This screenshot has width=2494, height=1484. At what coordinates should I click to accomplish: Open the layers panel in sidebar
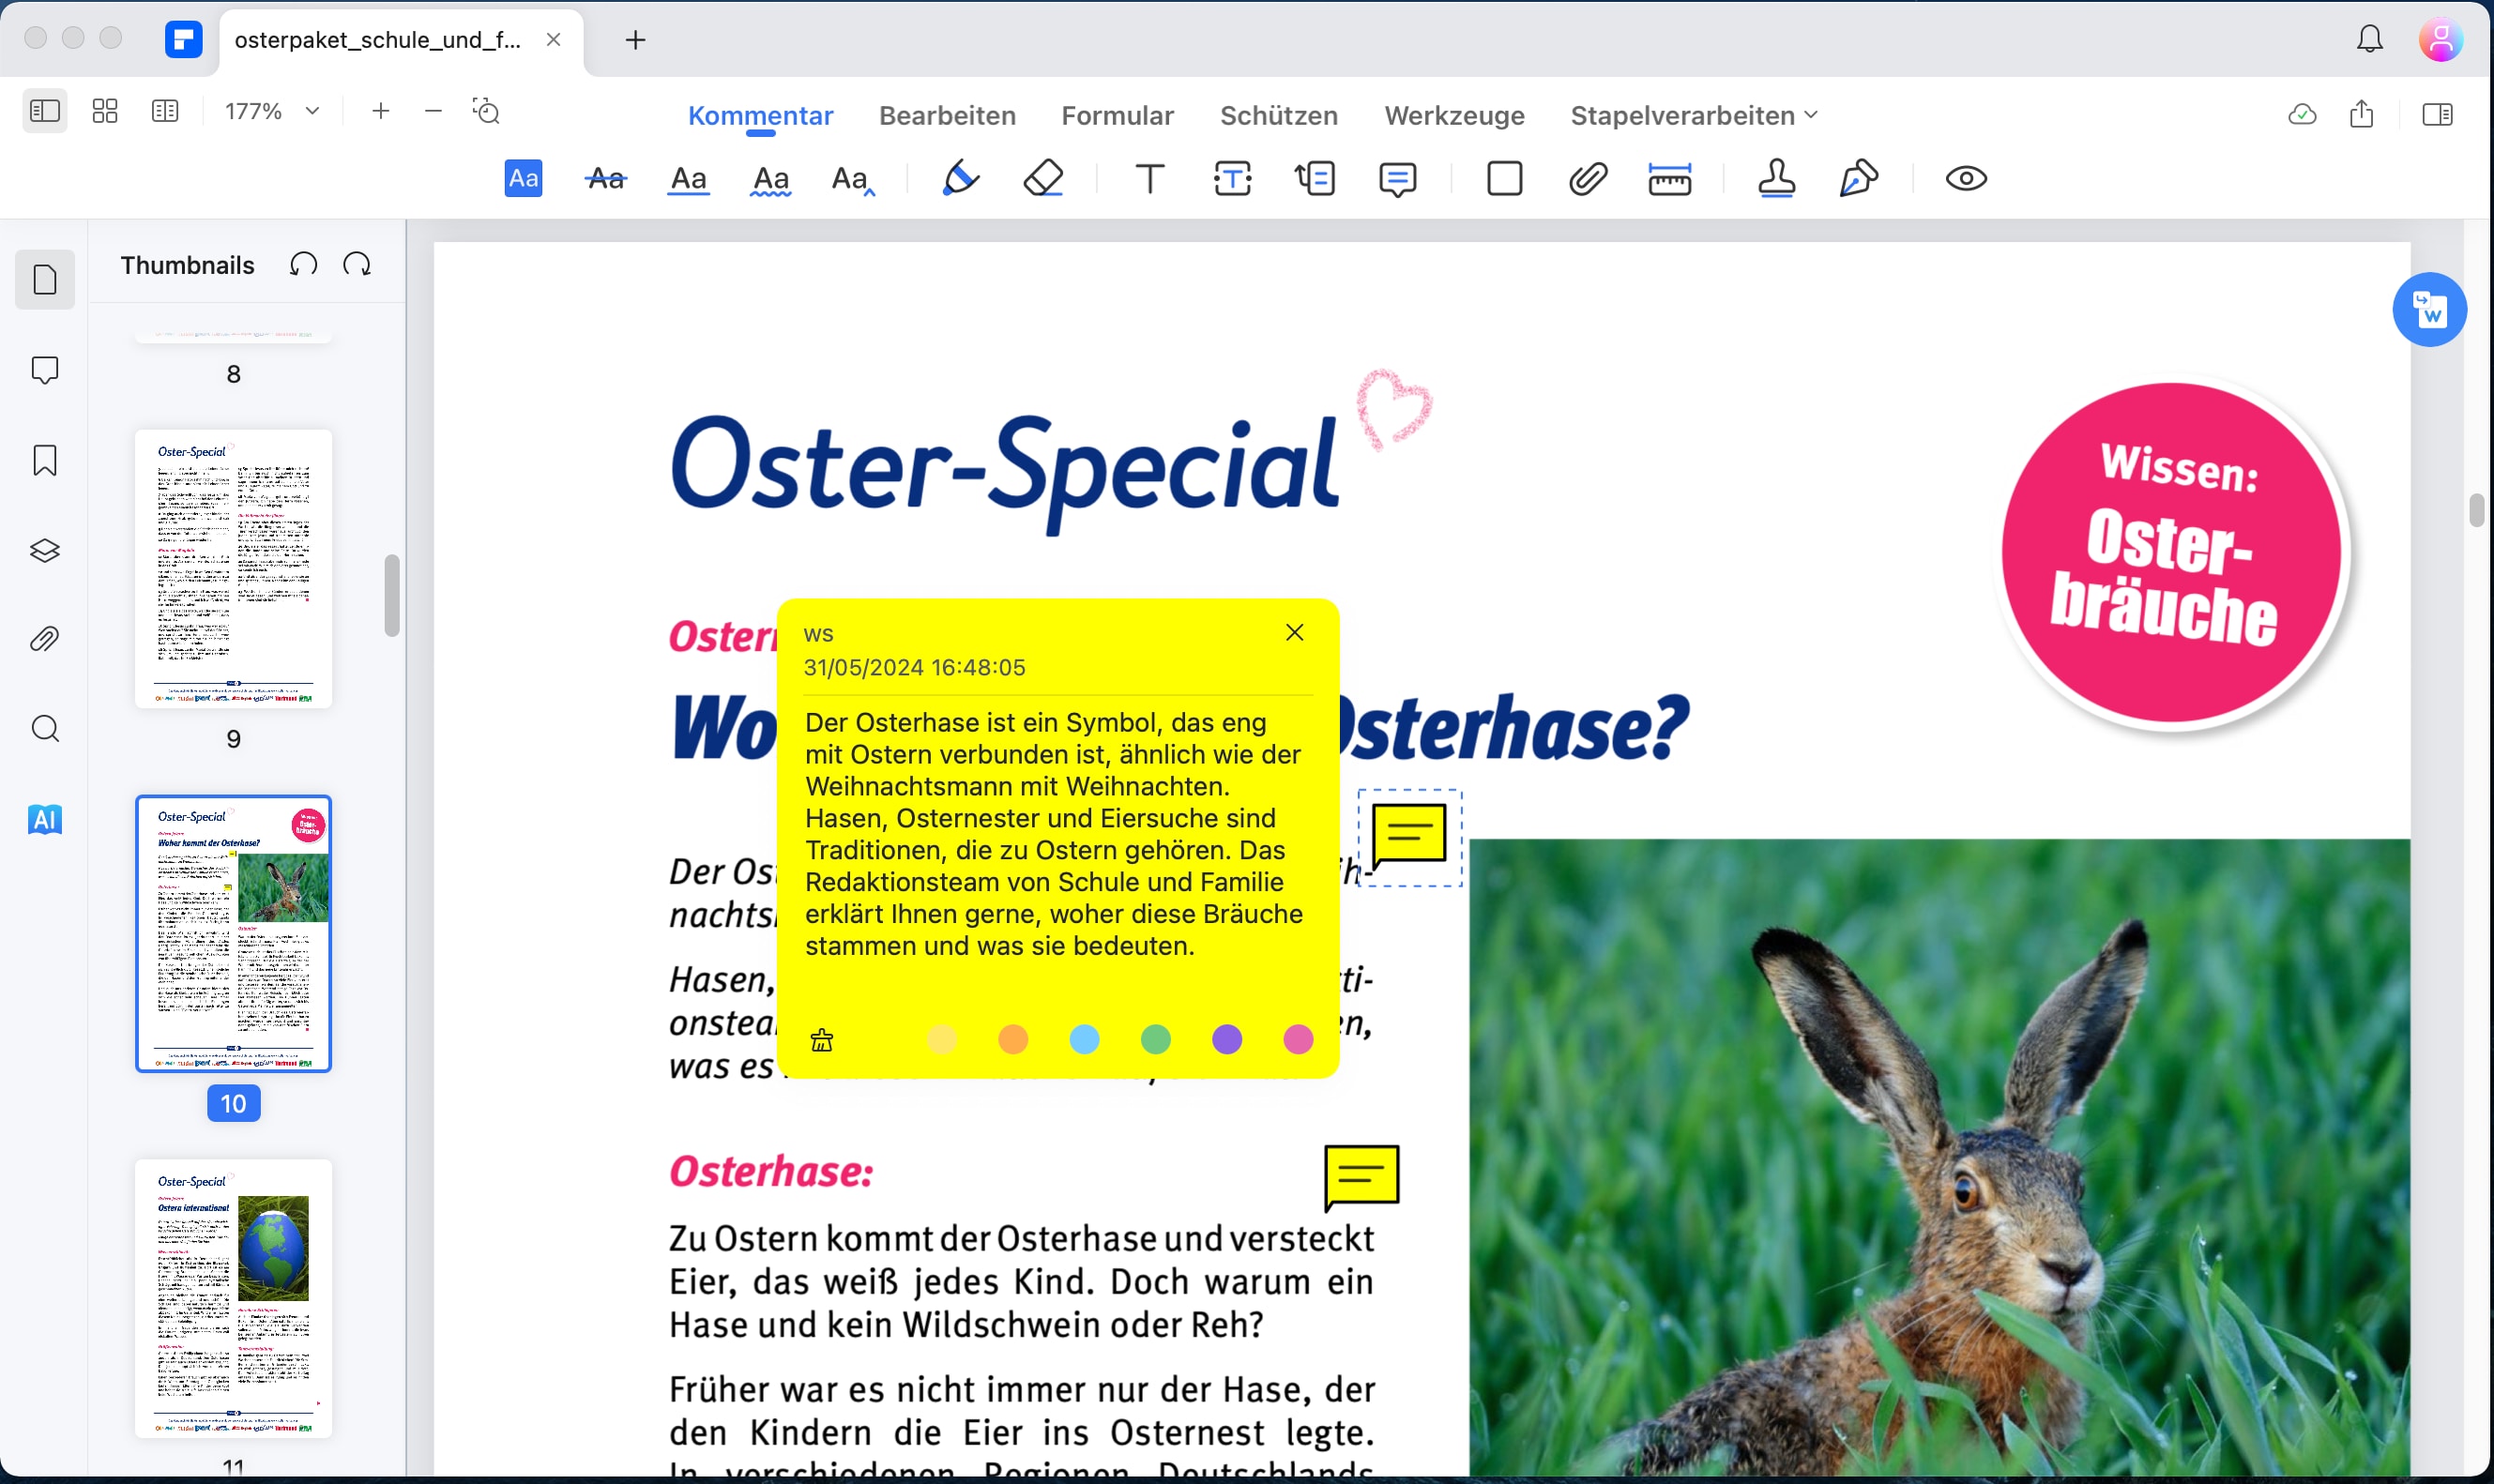click(x=45, y=550)
